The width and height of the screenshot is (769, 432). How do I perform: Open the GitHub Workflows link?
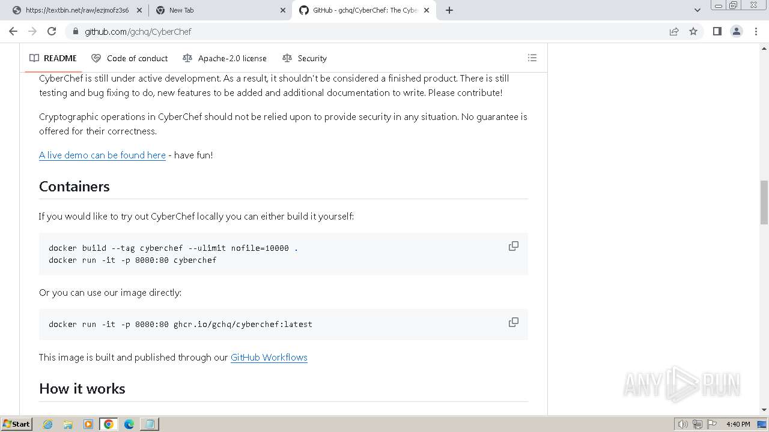point(269,357)
